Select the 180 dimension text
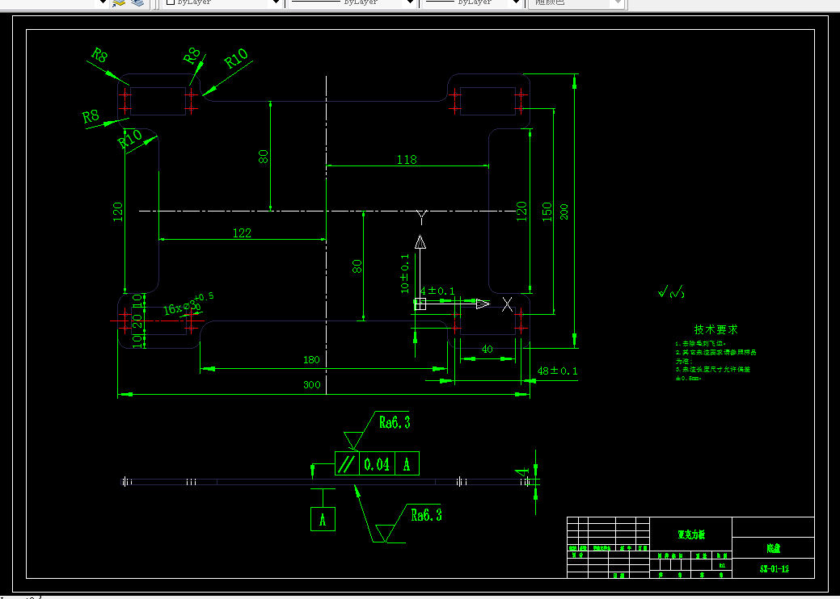The height and width of the screenshot is (599, 840). pos(311,359)
